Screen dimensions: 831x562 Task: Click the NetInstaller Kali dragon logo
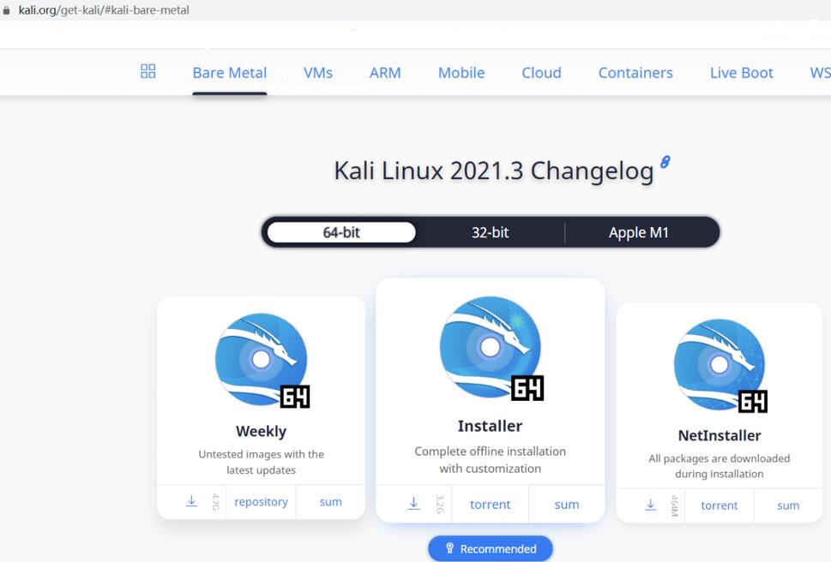(x=720, y=366)
